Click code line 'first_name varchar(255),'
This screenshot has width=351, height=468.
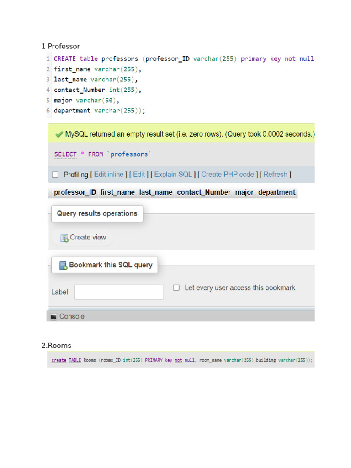(97, 69)
